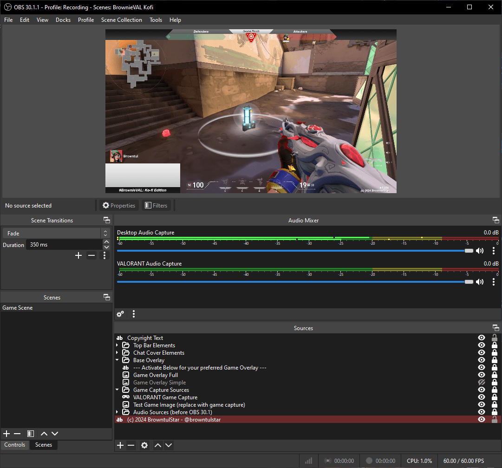Add a new source with plus icon

coord(120,445)
